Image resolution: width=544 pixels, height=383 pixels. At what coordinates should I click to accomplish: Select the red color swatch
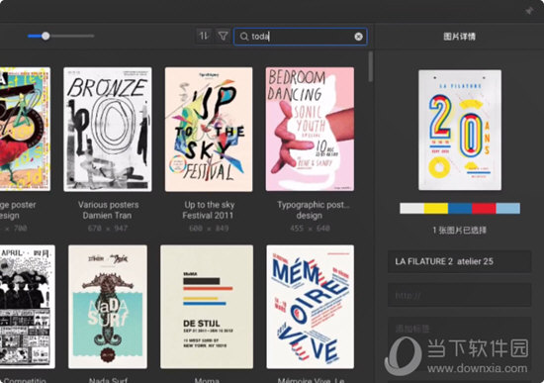[x=484, y=209]
